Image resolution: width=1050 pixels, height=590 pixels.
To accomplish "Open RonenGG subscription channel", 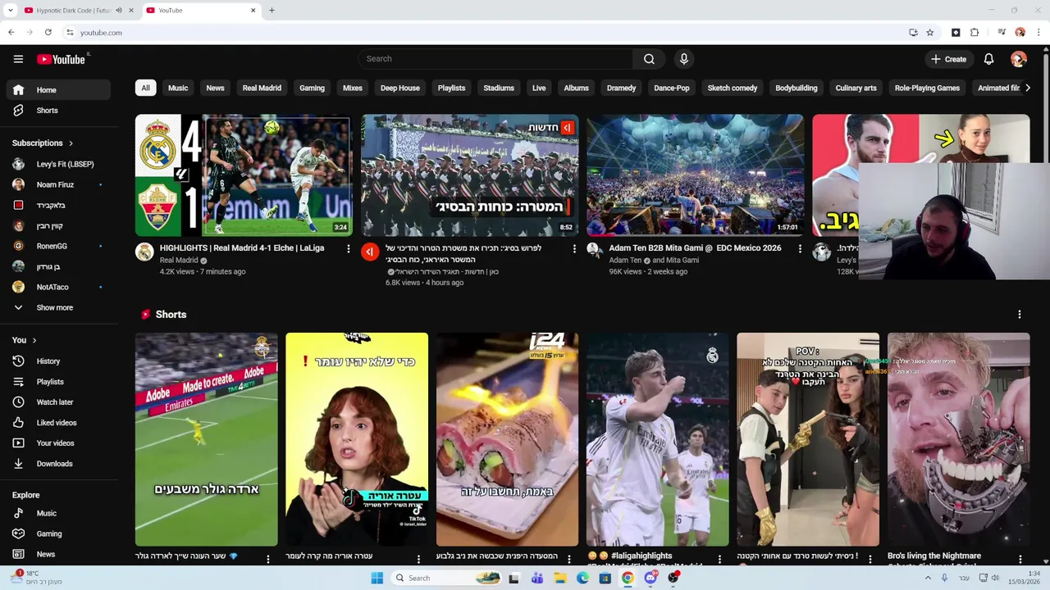I will pos(57,247).
